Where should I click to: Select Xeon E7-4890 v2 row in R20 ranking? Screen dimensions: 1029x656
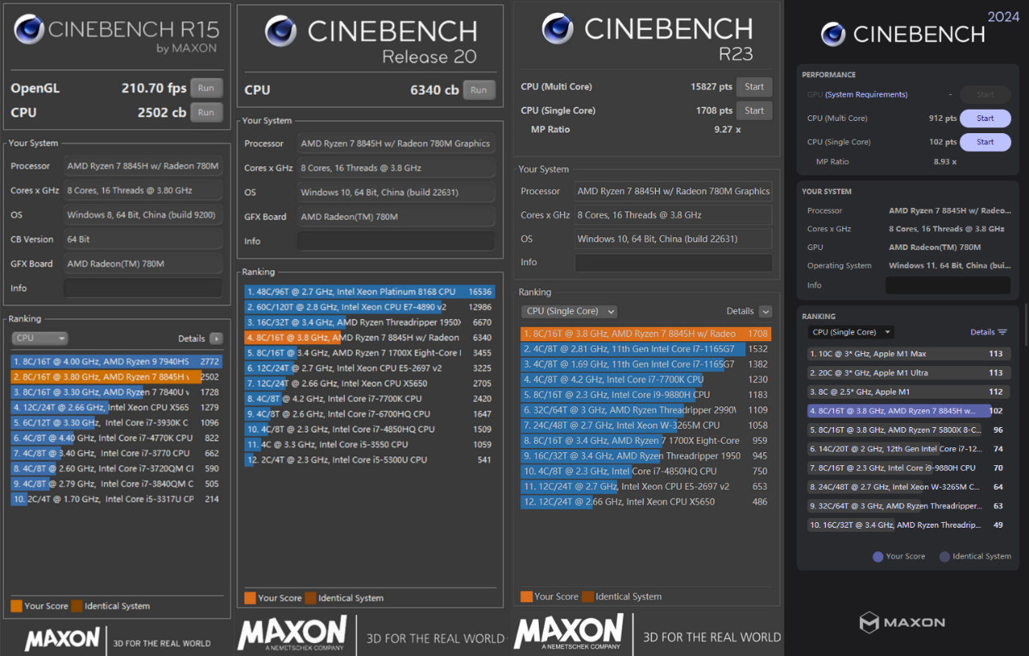click(x=370, y=307)
